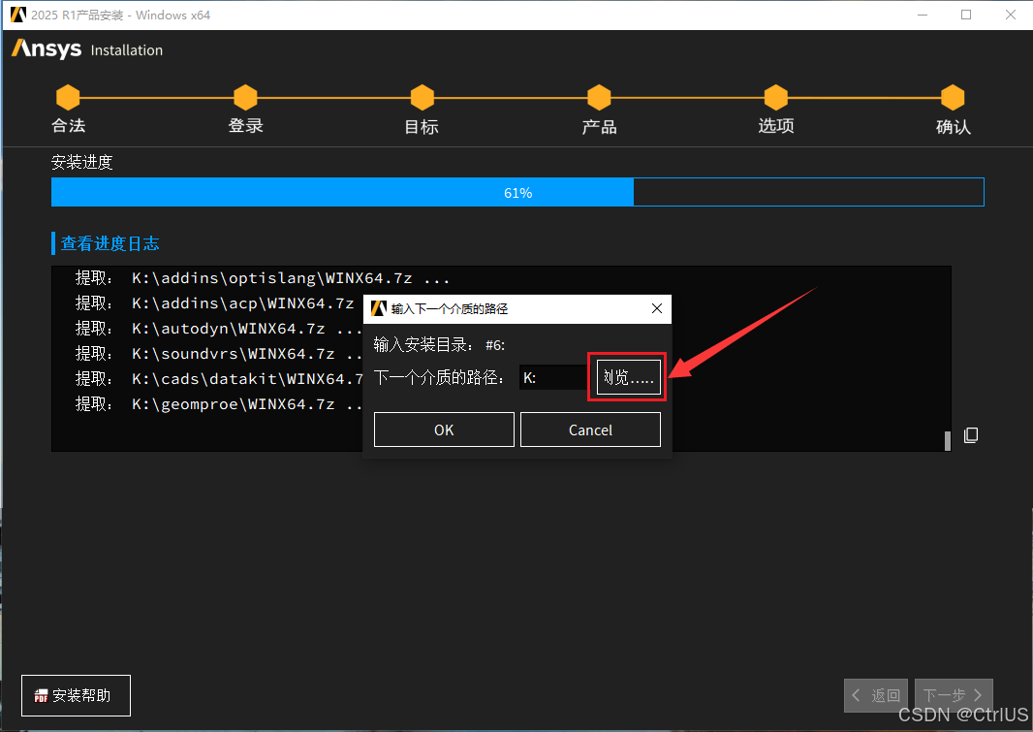Select the 产品 step hexagon

tap(599, 98)
